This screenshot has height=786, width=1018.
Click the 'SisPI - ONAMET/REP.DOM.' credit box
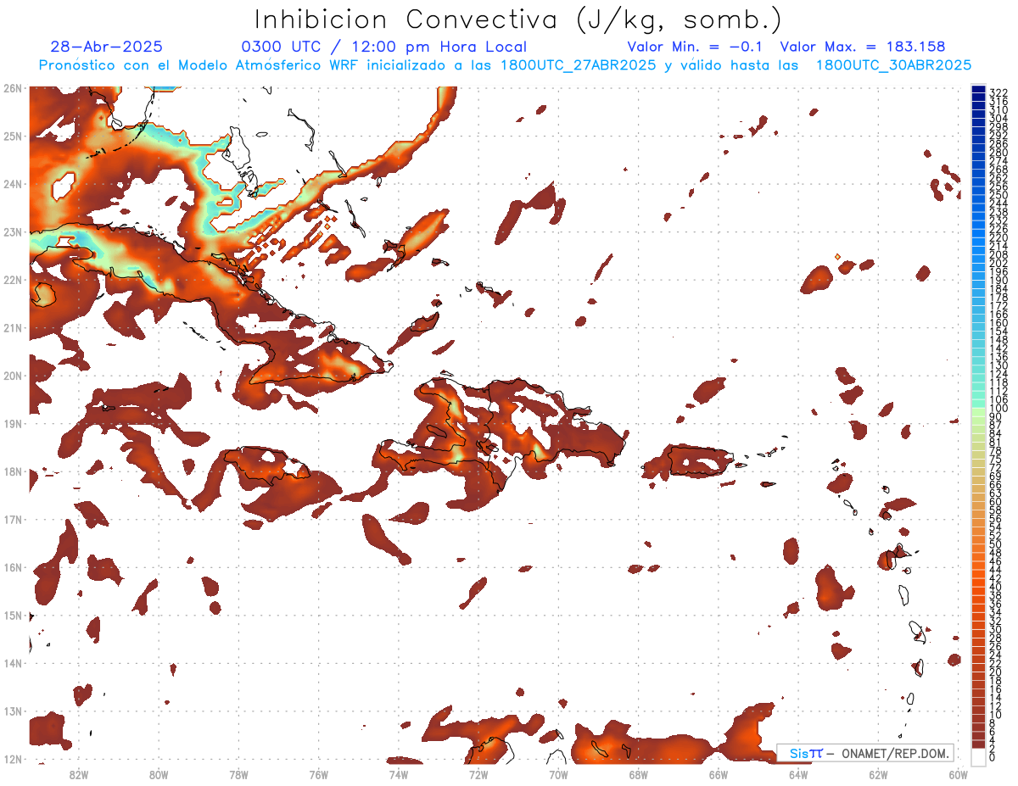(865, 753)
